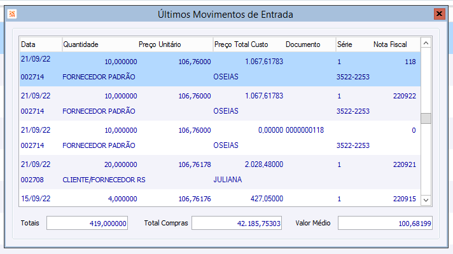Click the Valor Médio label
The width and height of the screenshot is (453, 254).
[x=312, y=223]
